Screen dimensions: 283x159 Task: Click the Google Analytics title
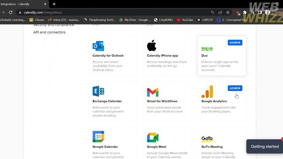[x=214, y=101]
